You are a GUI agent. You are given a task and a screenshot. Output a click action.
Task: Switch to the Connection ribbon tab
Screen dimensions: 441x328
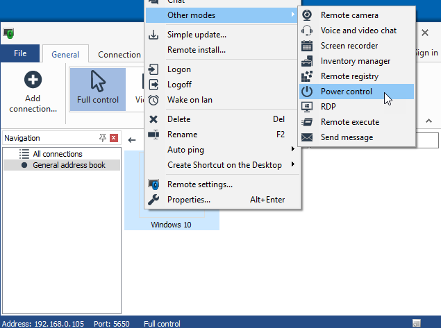click(119, 55)
